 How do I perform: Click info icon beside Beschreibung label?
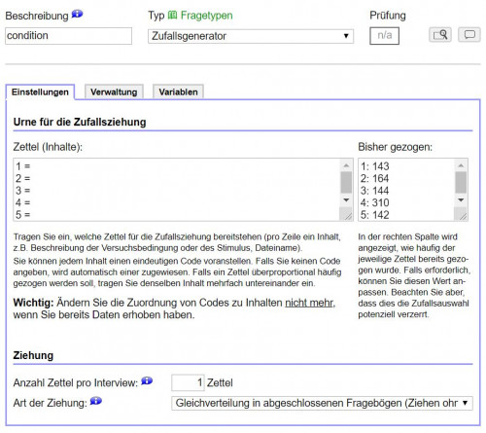point(77,15)
